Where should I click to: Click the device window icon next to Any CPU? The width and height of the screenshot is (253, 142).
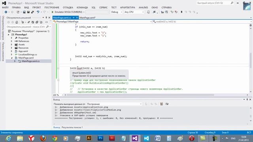pos(148,12)
